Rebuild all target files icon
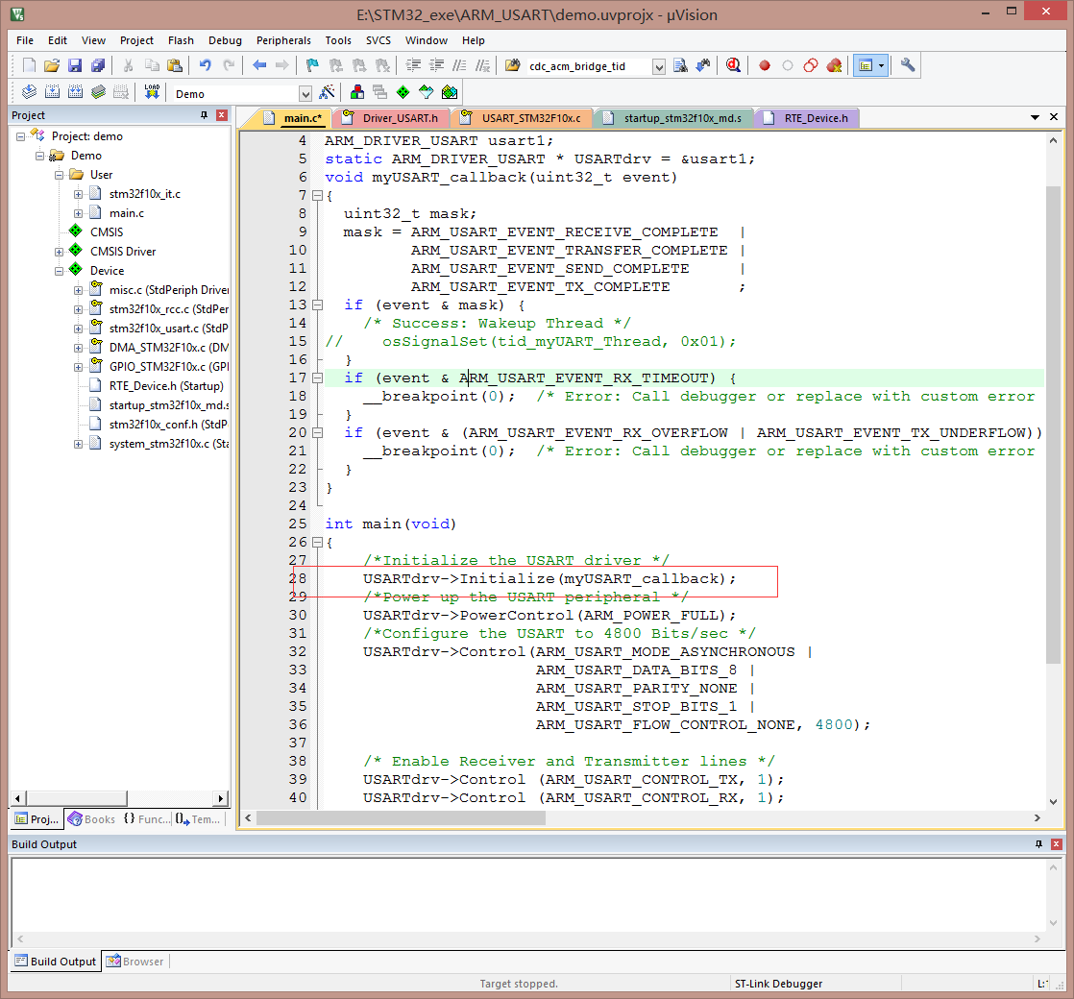Viewport: 1074px width, 999px height. [x=75, y=92]
